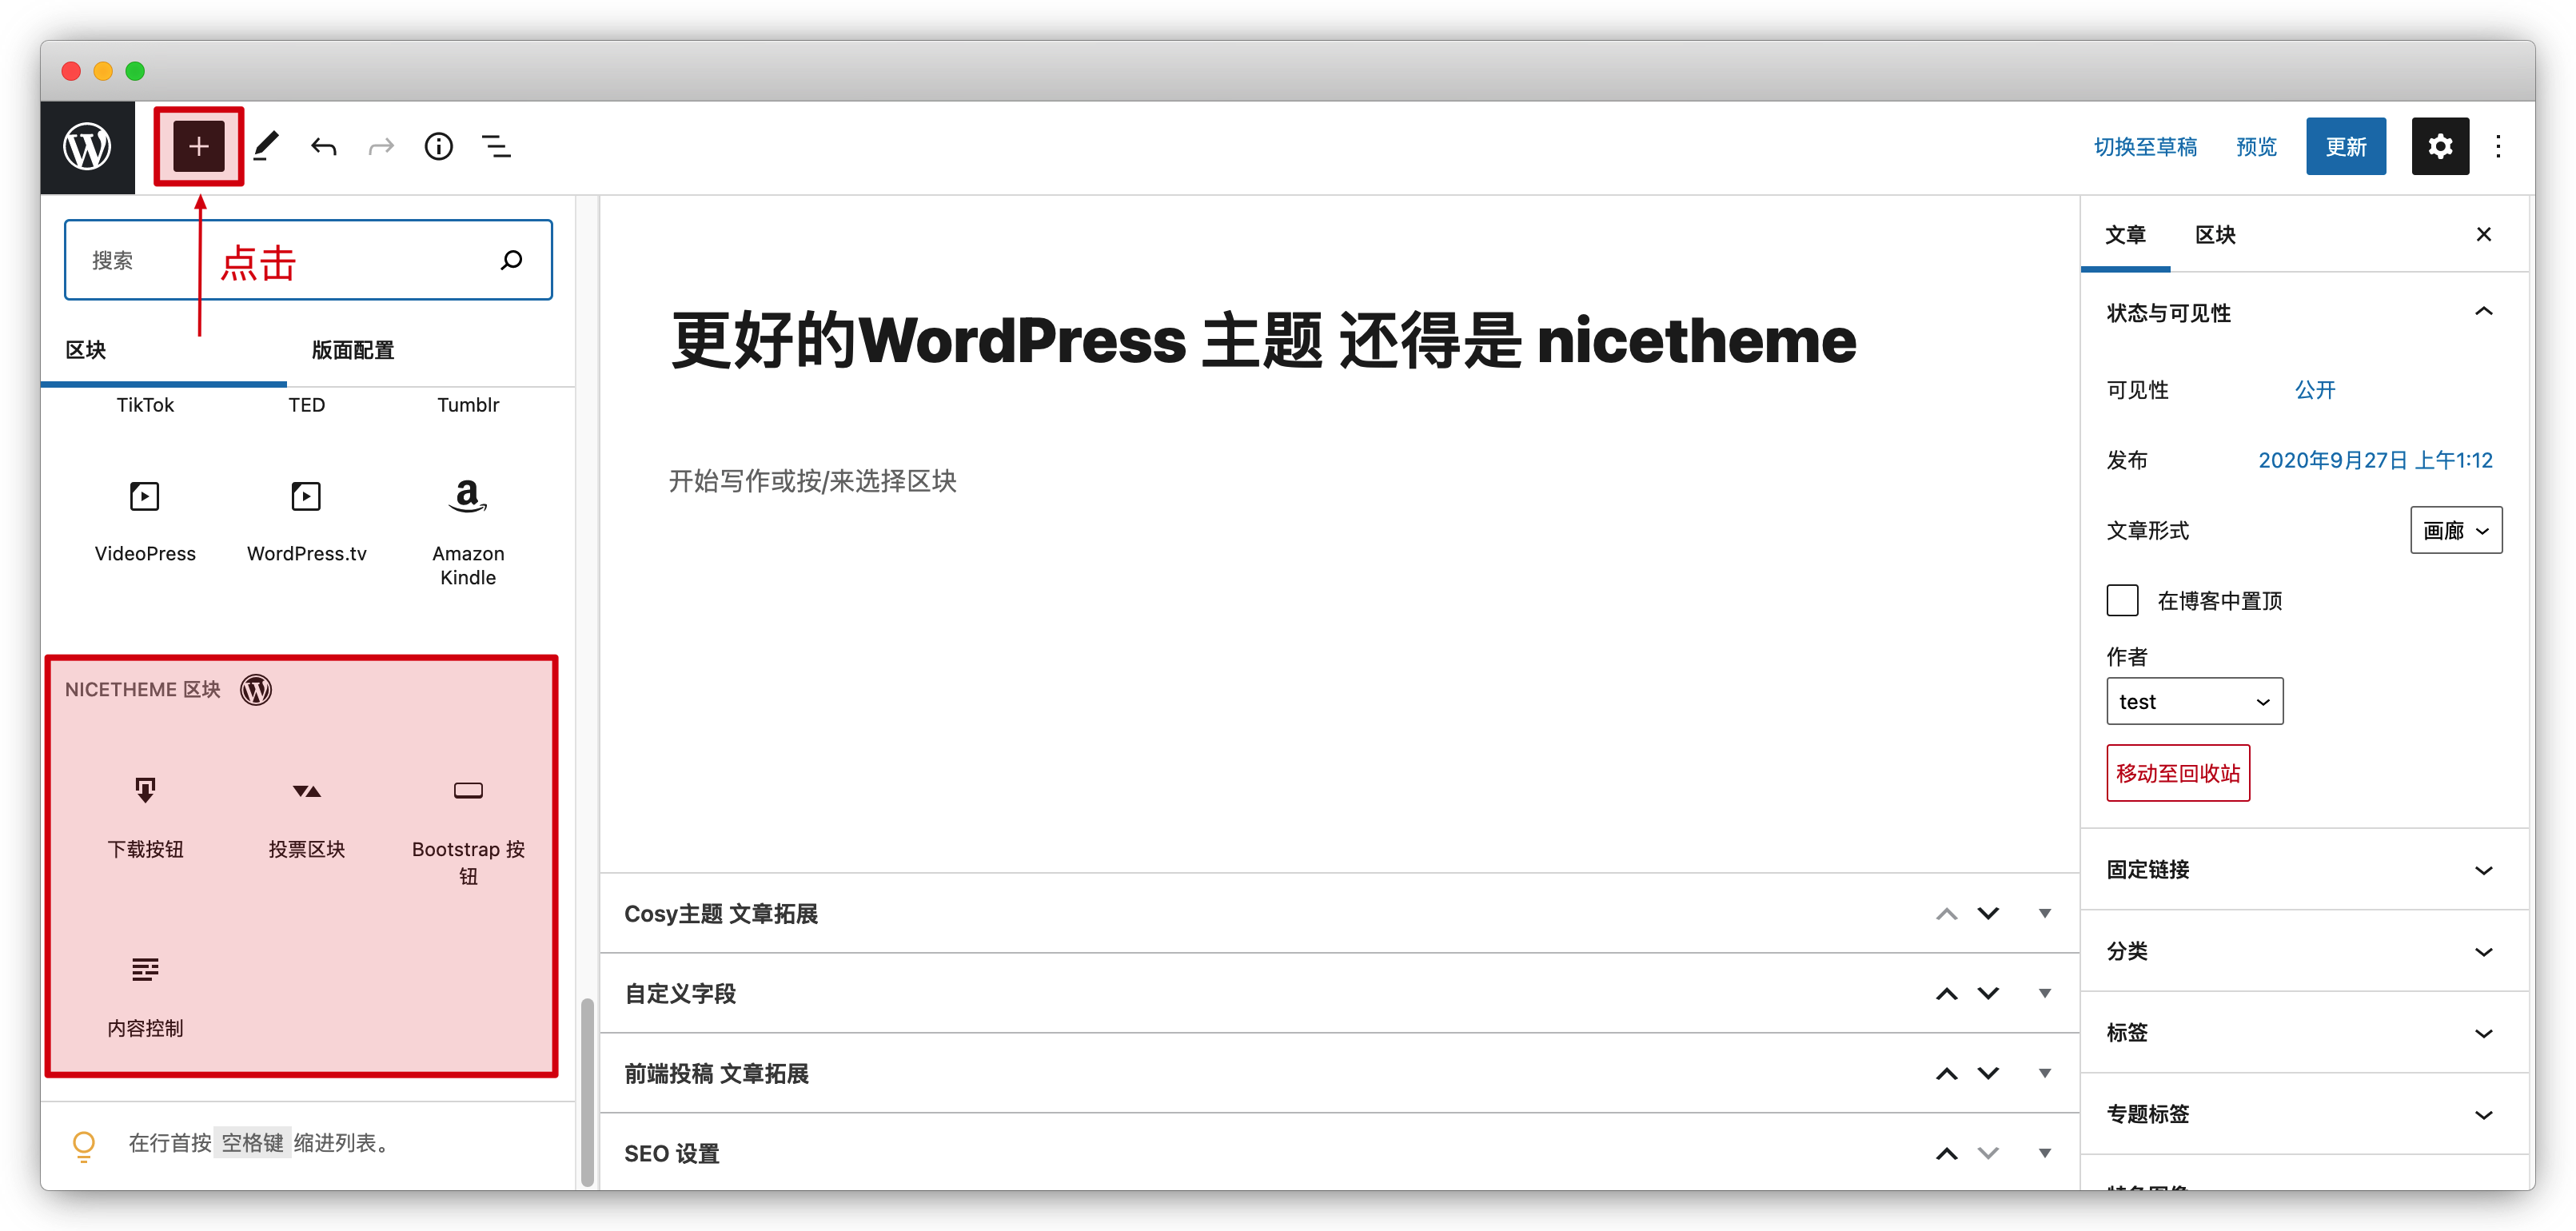Screen dimensions: 2576x1231
Task: Edit publish date 2020年9月27日 上午1:12
Action: point(2375,460)
